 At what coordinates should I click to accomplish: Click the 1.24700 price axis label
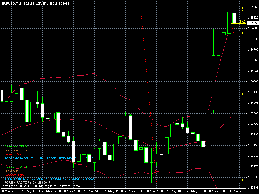click(x=253, y=50)
